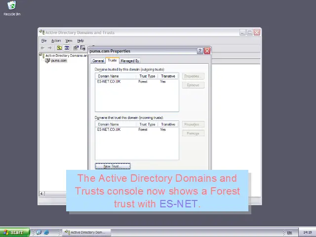316x237 pixels.
Task: Click left scroll arrow of console tree
Action: (41, 194)
